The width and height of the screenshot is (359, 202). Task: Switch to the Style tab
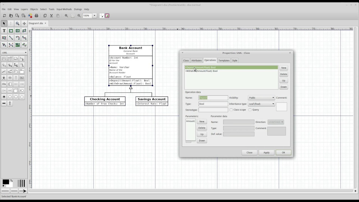coord(234,60)
